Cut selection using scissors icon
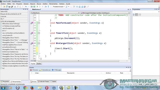Image resolution: width=160 pixels, height=90 pixels. [x=15, y=7]
